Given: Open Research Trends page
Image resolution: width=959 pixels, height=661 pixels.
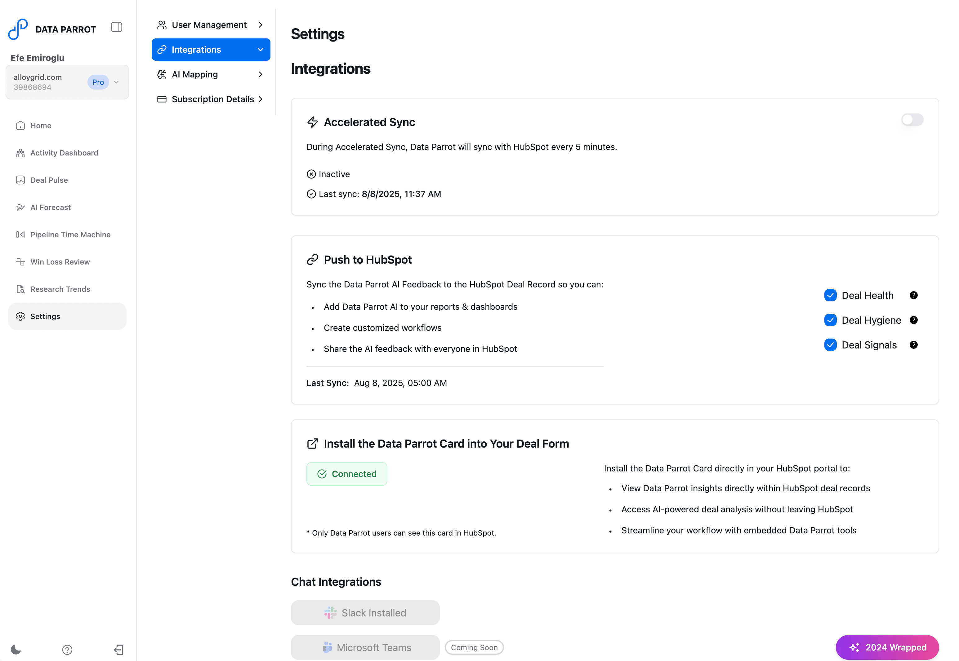Looking at the screenshot, I should pos(67,289).
